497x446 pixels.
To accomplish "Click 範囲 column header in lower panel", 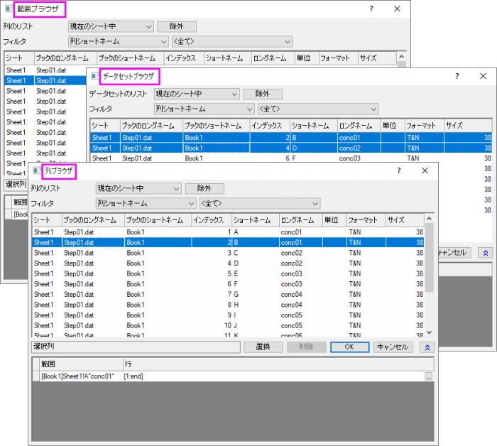I will click(81, 364).
